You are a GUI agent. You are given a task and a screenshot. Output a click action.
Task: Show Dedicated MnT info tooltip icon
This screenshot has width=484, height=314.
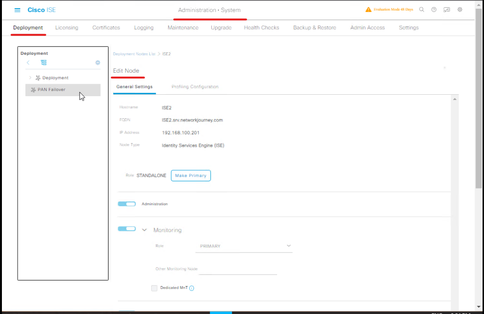192,288
